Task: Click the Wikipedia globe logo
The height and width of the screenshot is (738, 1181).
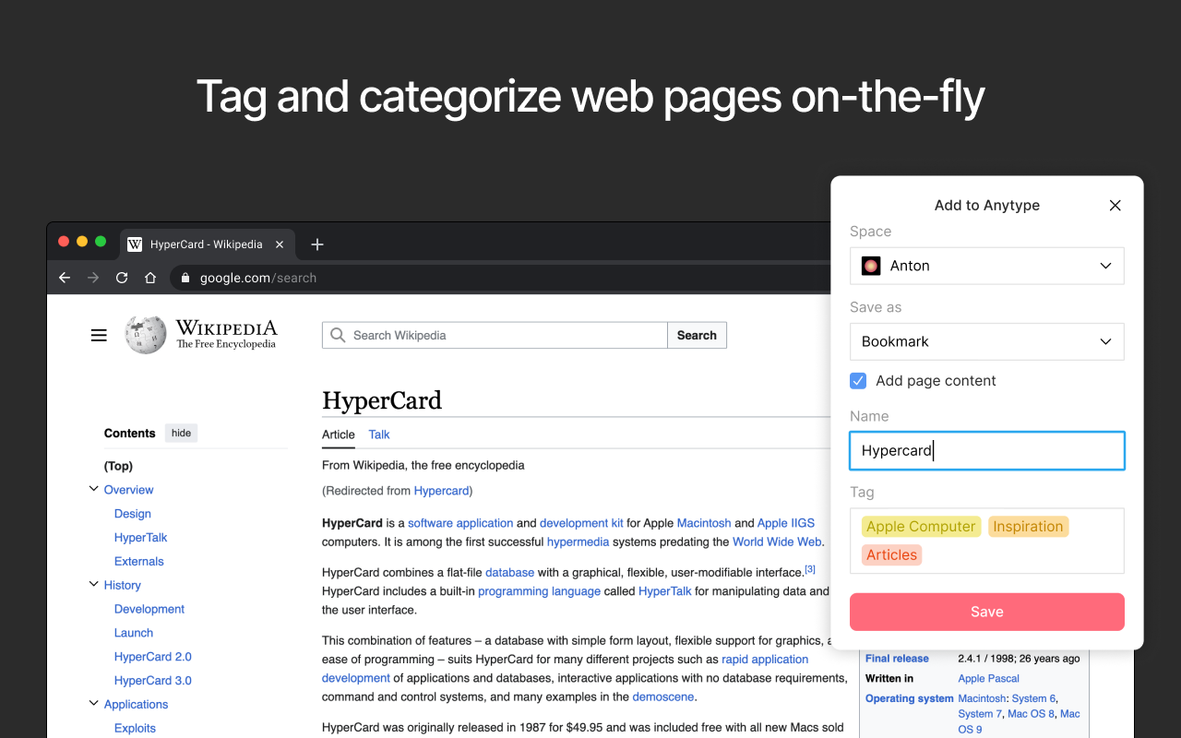Action: (x=144, y=334)
